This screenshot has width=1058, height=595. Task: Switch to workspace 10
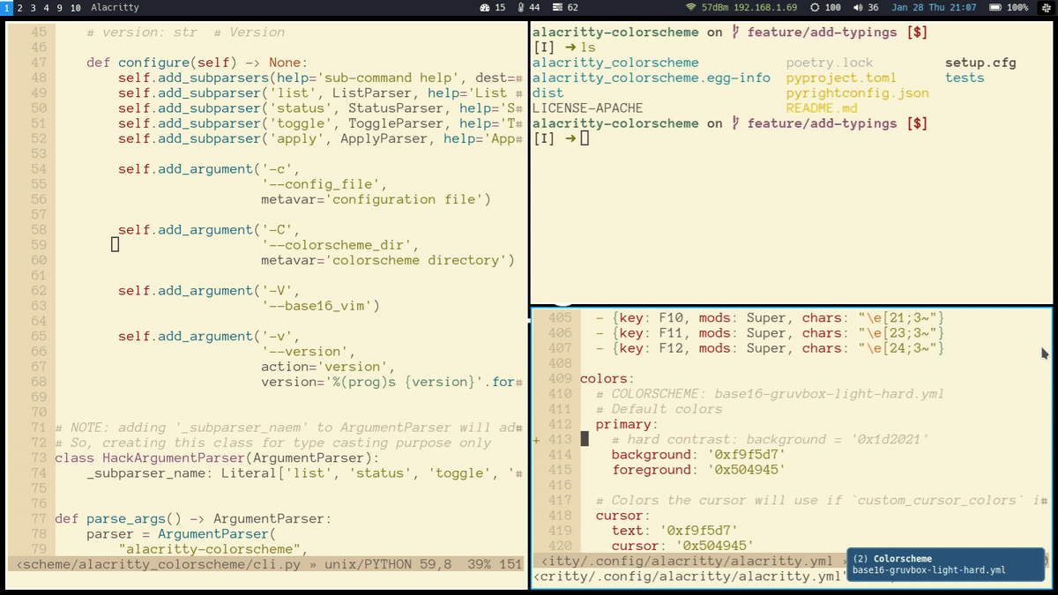(x=75, y=7)
